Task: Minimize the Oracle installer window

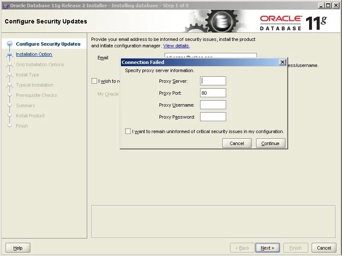Action: click(321, 6)
